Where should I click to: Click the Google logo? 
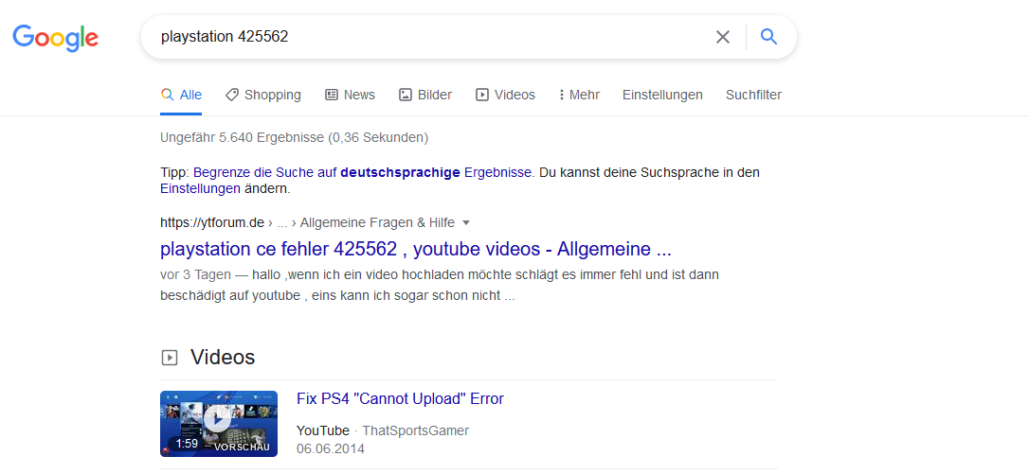click(x=55, y=38)
